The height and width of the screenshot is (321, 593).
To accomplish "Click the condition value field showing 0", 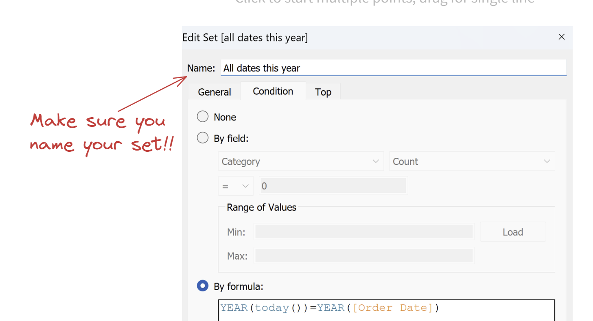I will [333, 186].
